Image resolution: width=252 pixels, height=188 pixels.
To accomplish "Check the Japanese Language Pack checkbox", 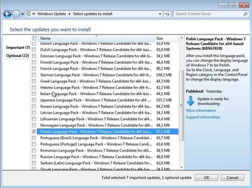I will click(x=34, y=100).
